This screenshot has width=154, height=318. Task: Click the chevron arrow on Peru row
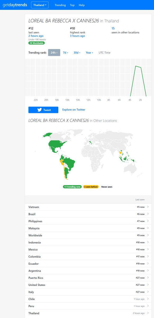click(x=148, y=306)
